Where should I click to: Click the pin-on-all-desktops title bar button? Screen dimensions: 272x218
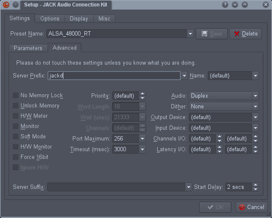coord(15,5)
